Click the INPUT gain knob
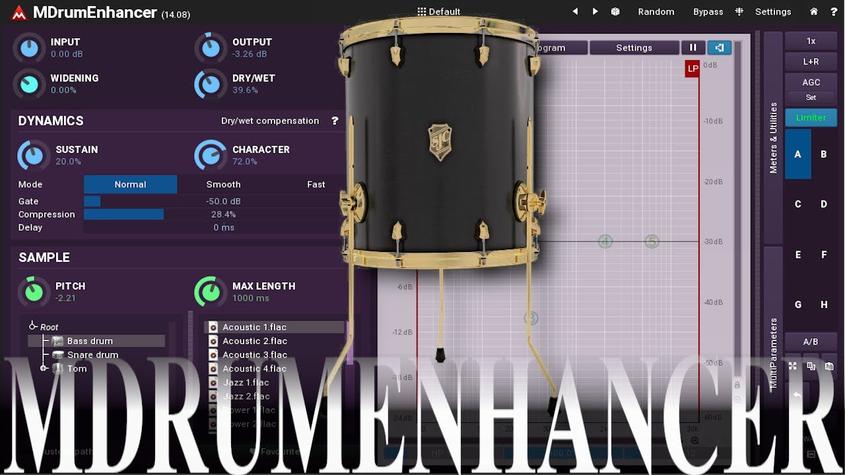 point(29,47)
